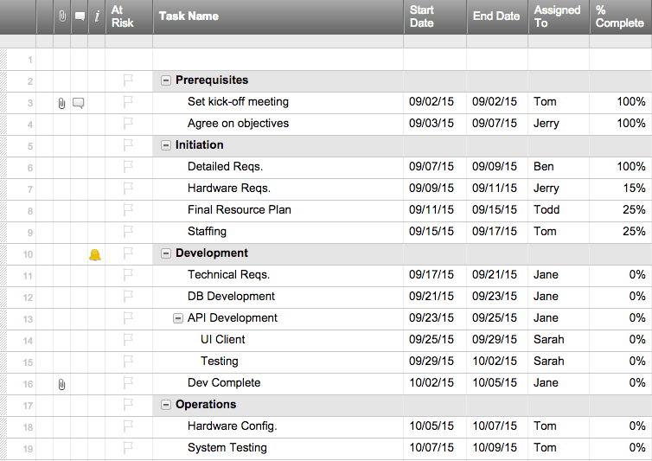This screenshot has height=461, width=652.
Task: Toggle At Risk flag for System Testing
Action: point(128,448)
